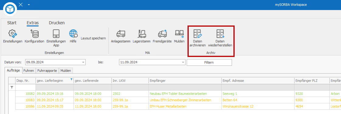
Task: Click the Empfänger filter row cell
Action: pyautogui.click(x=185, y=87)
